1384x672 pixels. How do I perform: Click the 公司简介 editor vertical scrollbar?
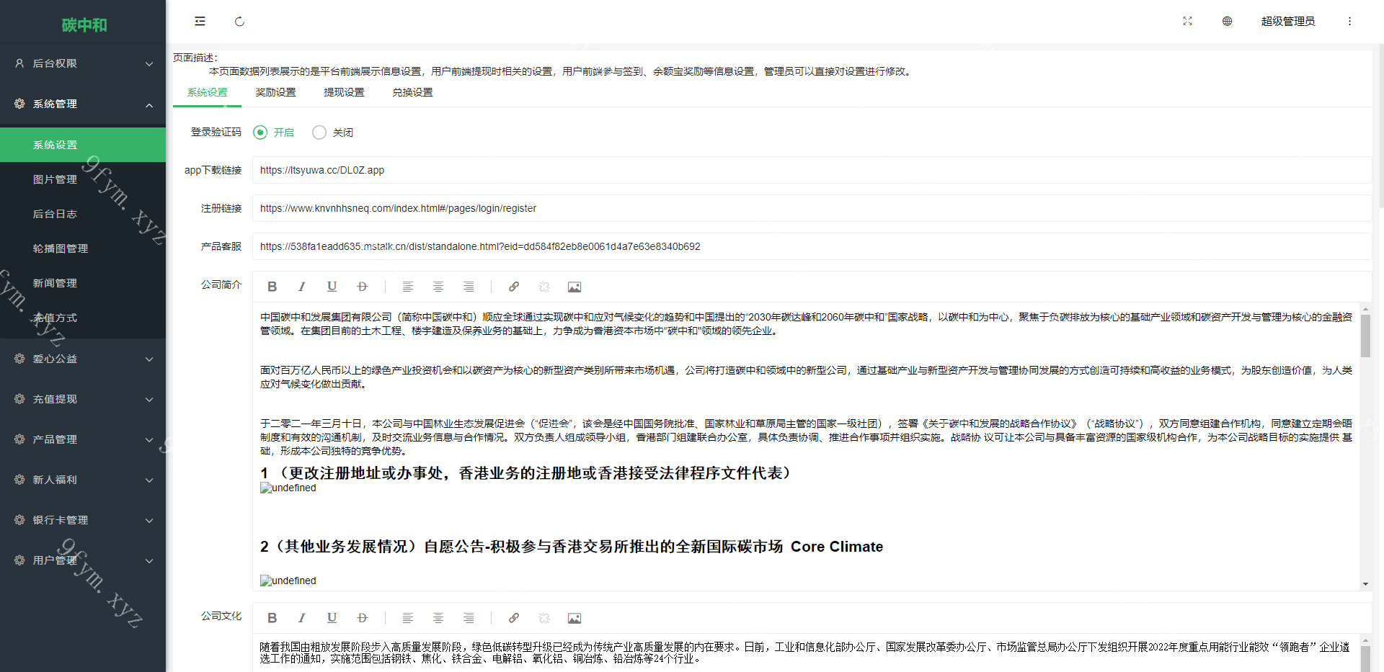coord(1365,447)
